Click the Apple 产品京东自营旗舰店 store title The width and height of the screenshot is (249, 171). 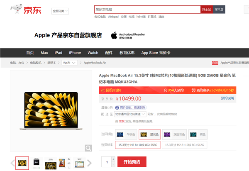point(68,35)
